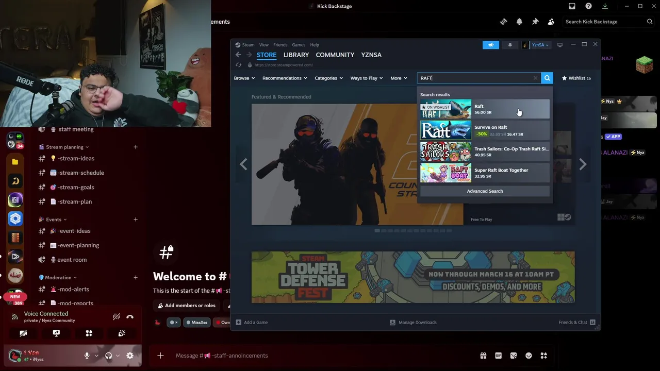The width and height of the screenshot is (660, 371).
Task: Collapse Events category
Action: point(53,220)
